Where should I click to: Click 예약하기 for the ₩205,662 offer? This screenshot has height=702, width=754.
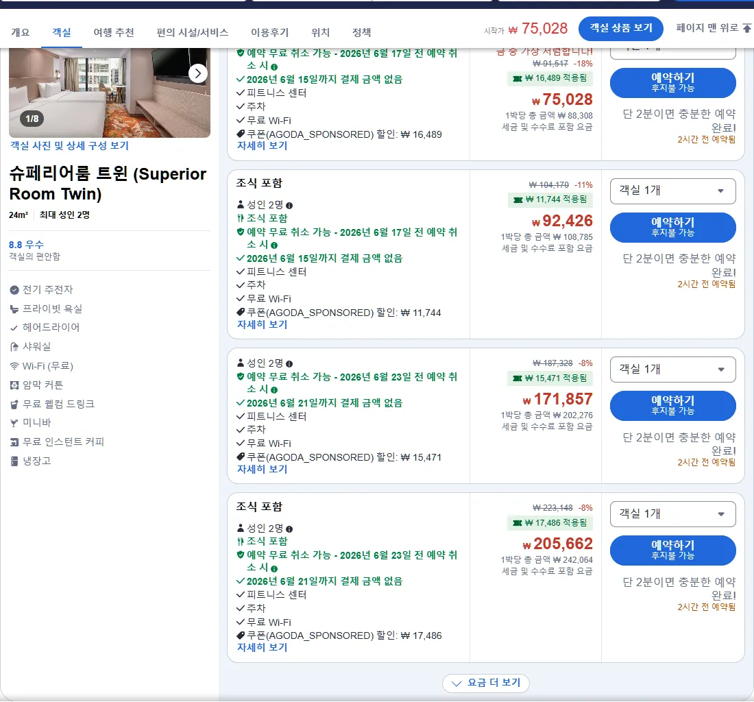(672, 550)
